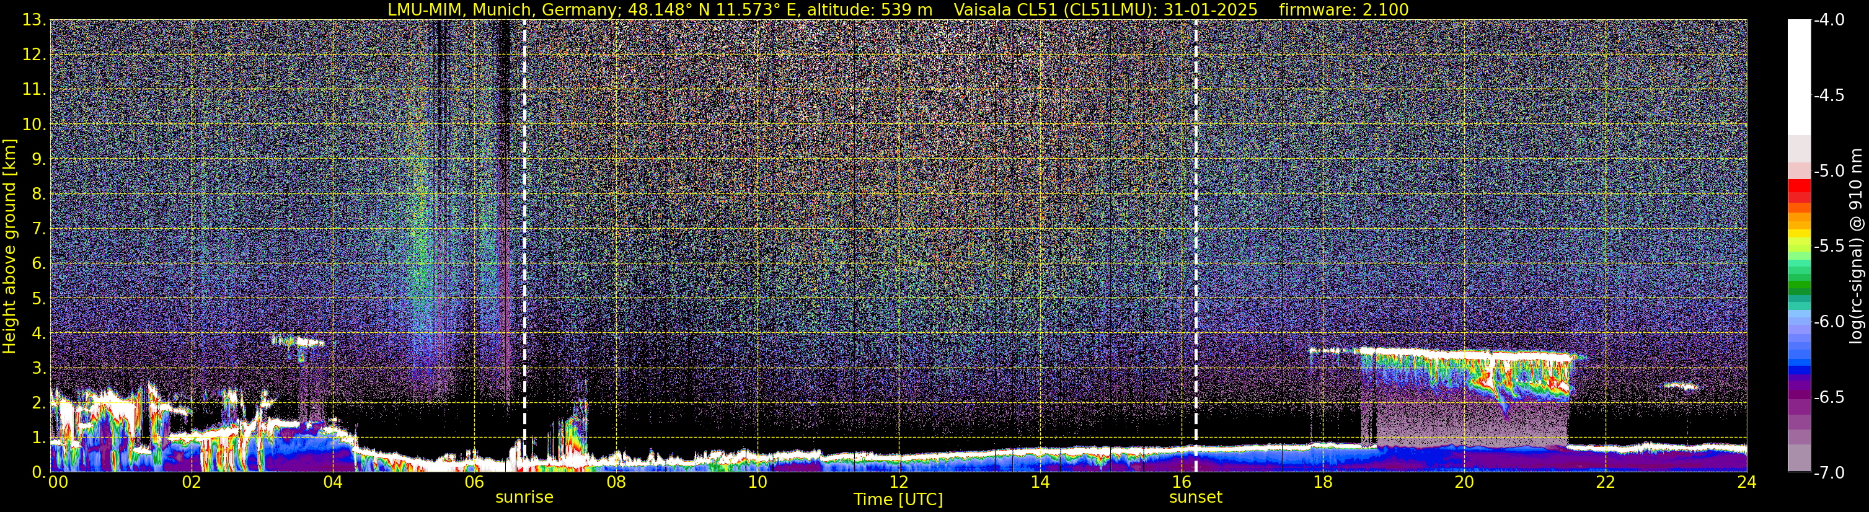Click the small cloud at 3.8 km near 03:30 UTC
Image resolution: width=1869 pixels, height=512 pixels.
tap(298, 341)
